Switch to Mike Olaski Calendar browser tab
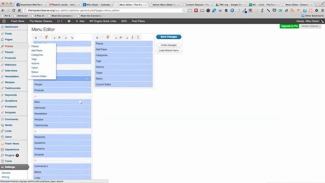The width and height of the screenshot is (325, 183). point(98,5)
